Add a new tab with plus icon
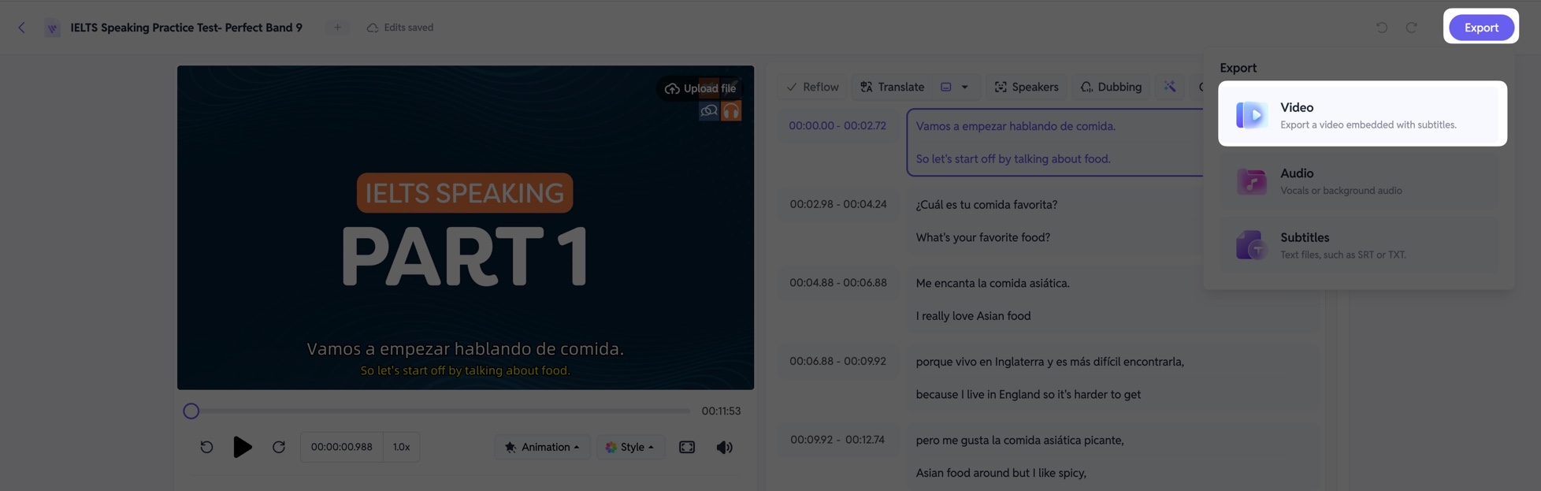Screen dimensions: 1541x491 (337, 28)
